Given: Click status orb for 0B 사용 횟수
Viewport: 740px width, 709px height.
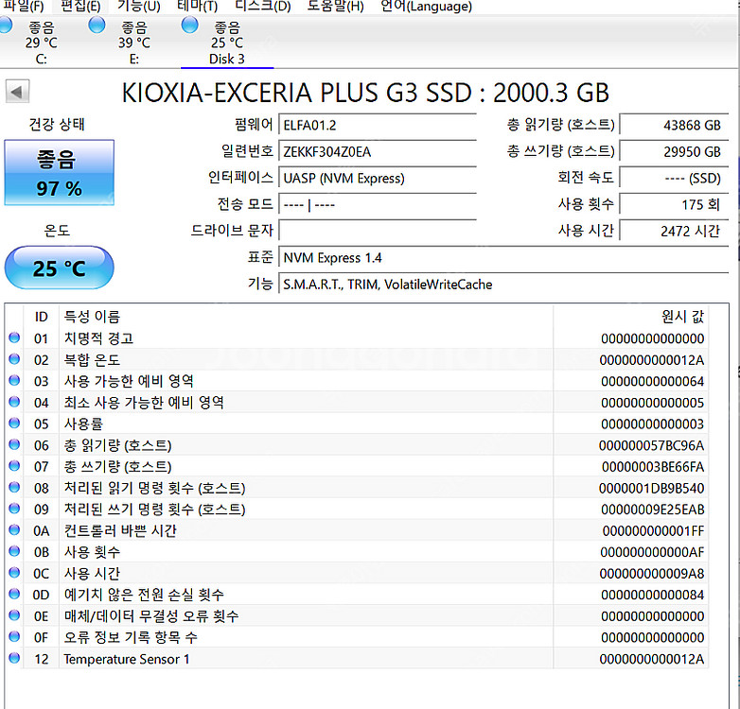Looking at the screenshot, I should point(14,551).
